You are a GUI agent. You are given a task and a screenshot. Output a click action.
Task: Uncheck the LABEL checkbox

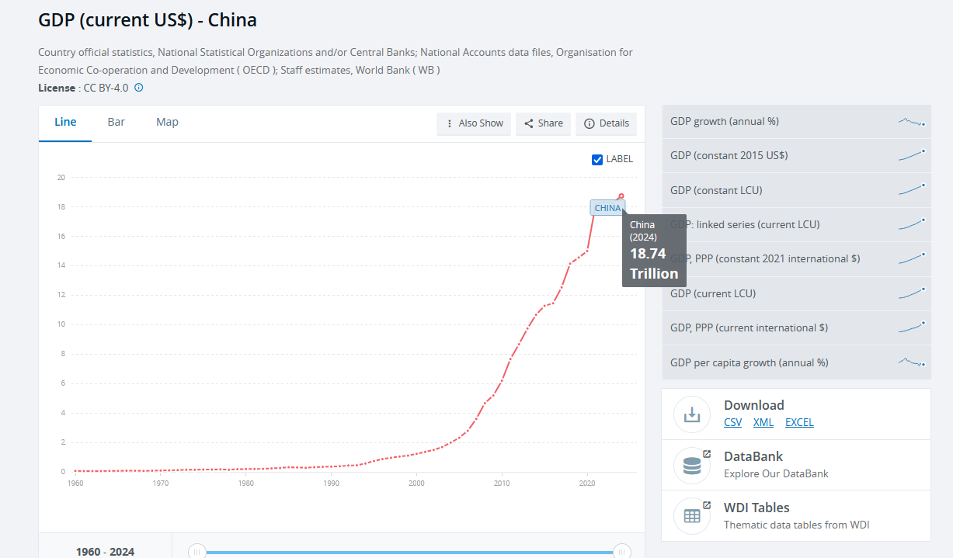click(597, 159)
